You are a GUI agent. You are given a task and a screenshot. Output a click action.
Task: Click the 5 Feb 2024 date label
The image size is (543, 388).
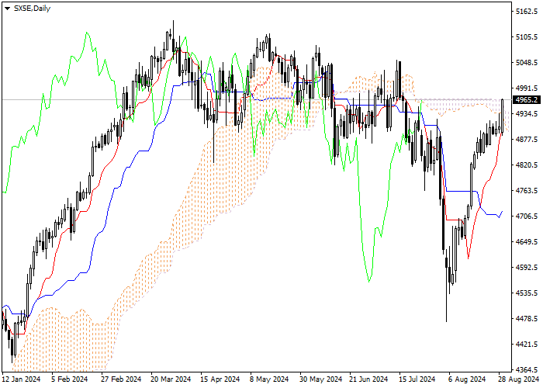(70, 379)
